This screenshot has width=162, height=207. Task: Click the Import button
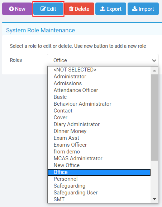(143, 9)
